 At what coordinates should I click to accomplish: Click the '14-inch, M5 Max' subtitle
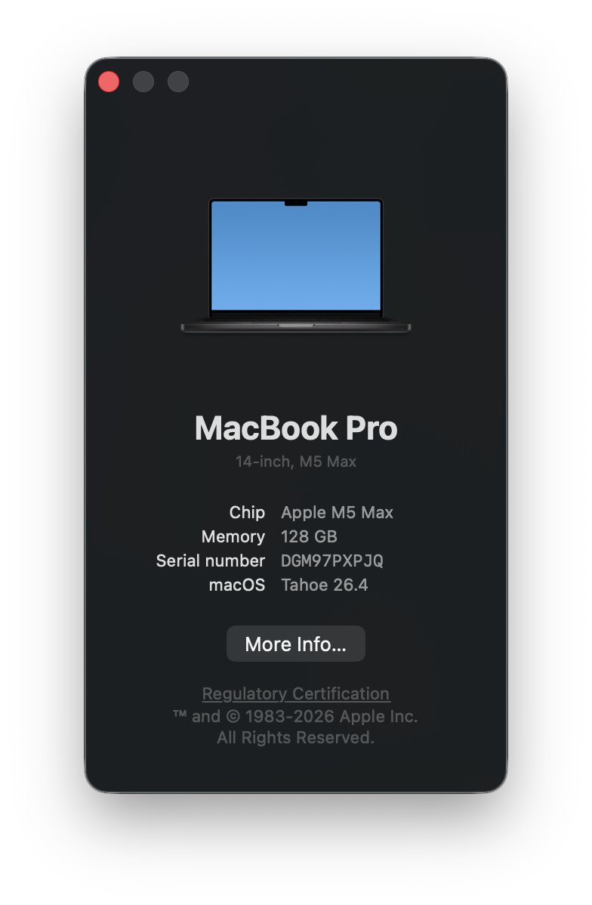click(296, 462)
